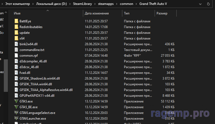This screenshot has width=215, height=124.
Task: Open the steamapps breadcrumb
Action: pyautogui.click(x=106, y=4)
